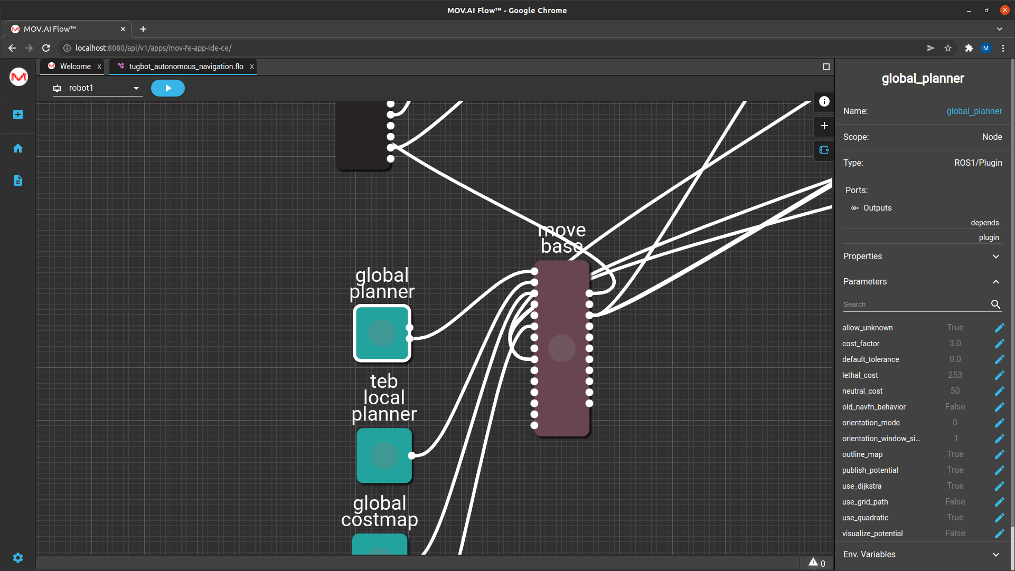Edit the cost_factor parameter
The height and width of the screenshot is (571, 1015).
[x=999, y=344]
